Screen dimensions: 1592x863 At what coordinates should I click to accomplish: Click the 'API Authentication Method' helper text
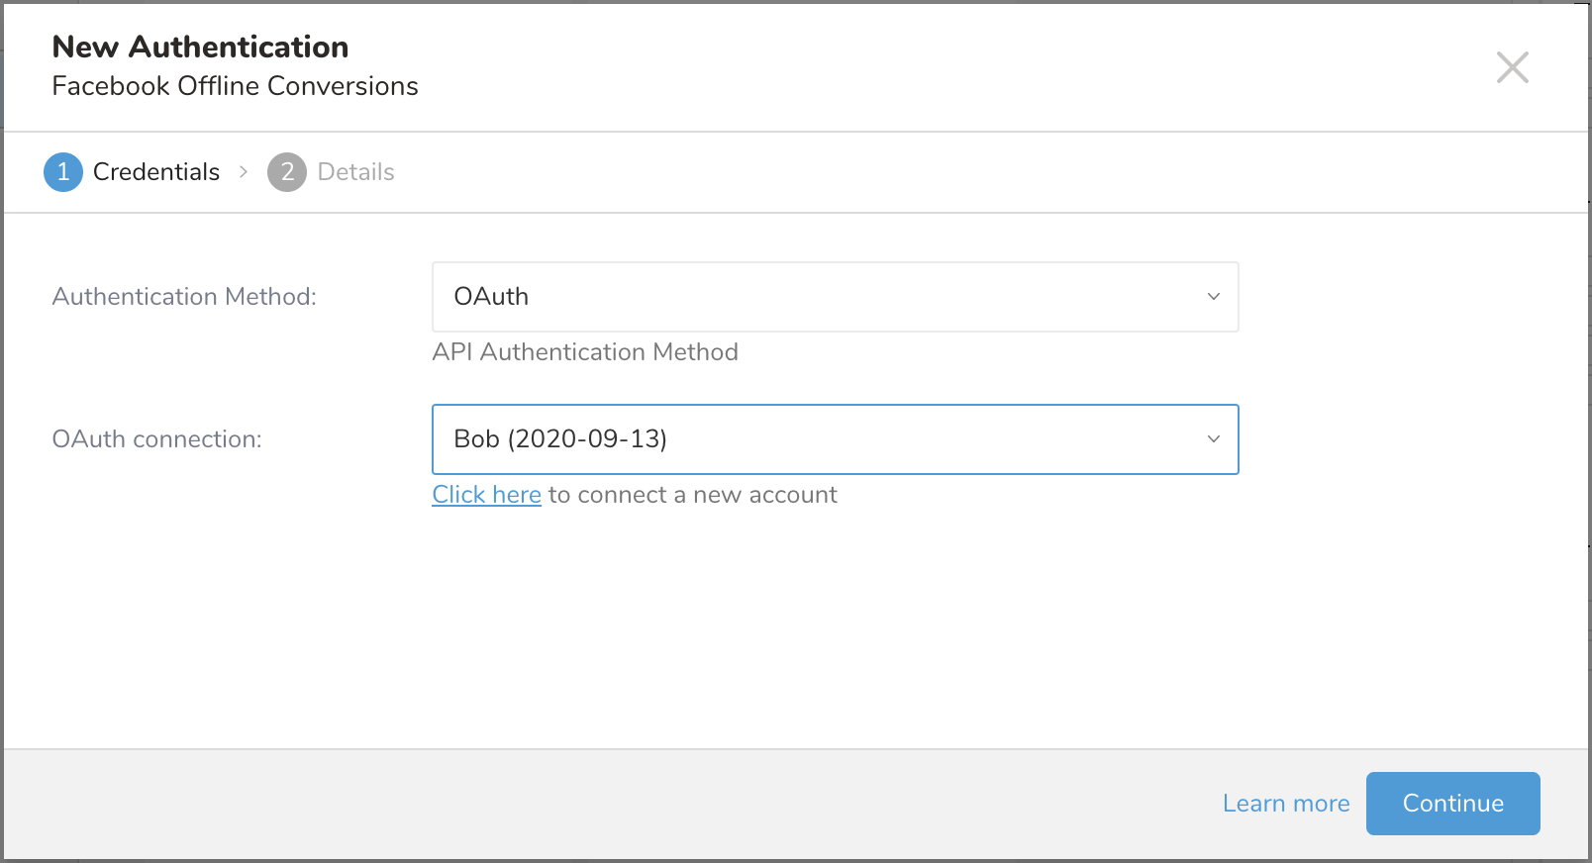click(584, 352)
